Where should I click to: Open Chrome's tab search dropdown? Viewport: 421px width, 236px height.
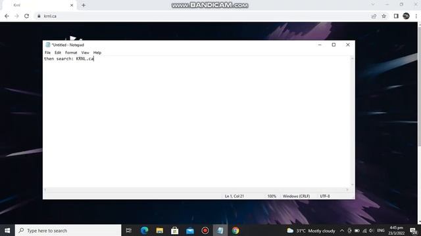pos(373,5)
